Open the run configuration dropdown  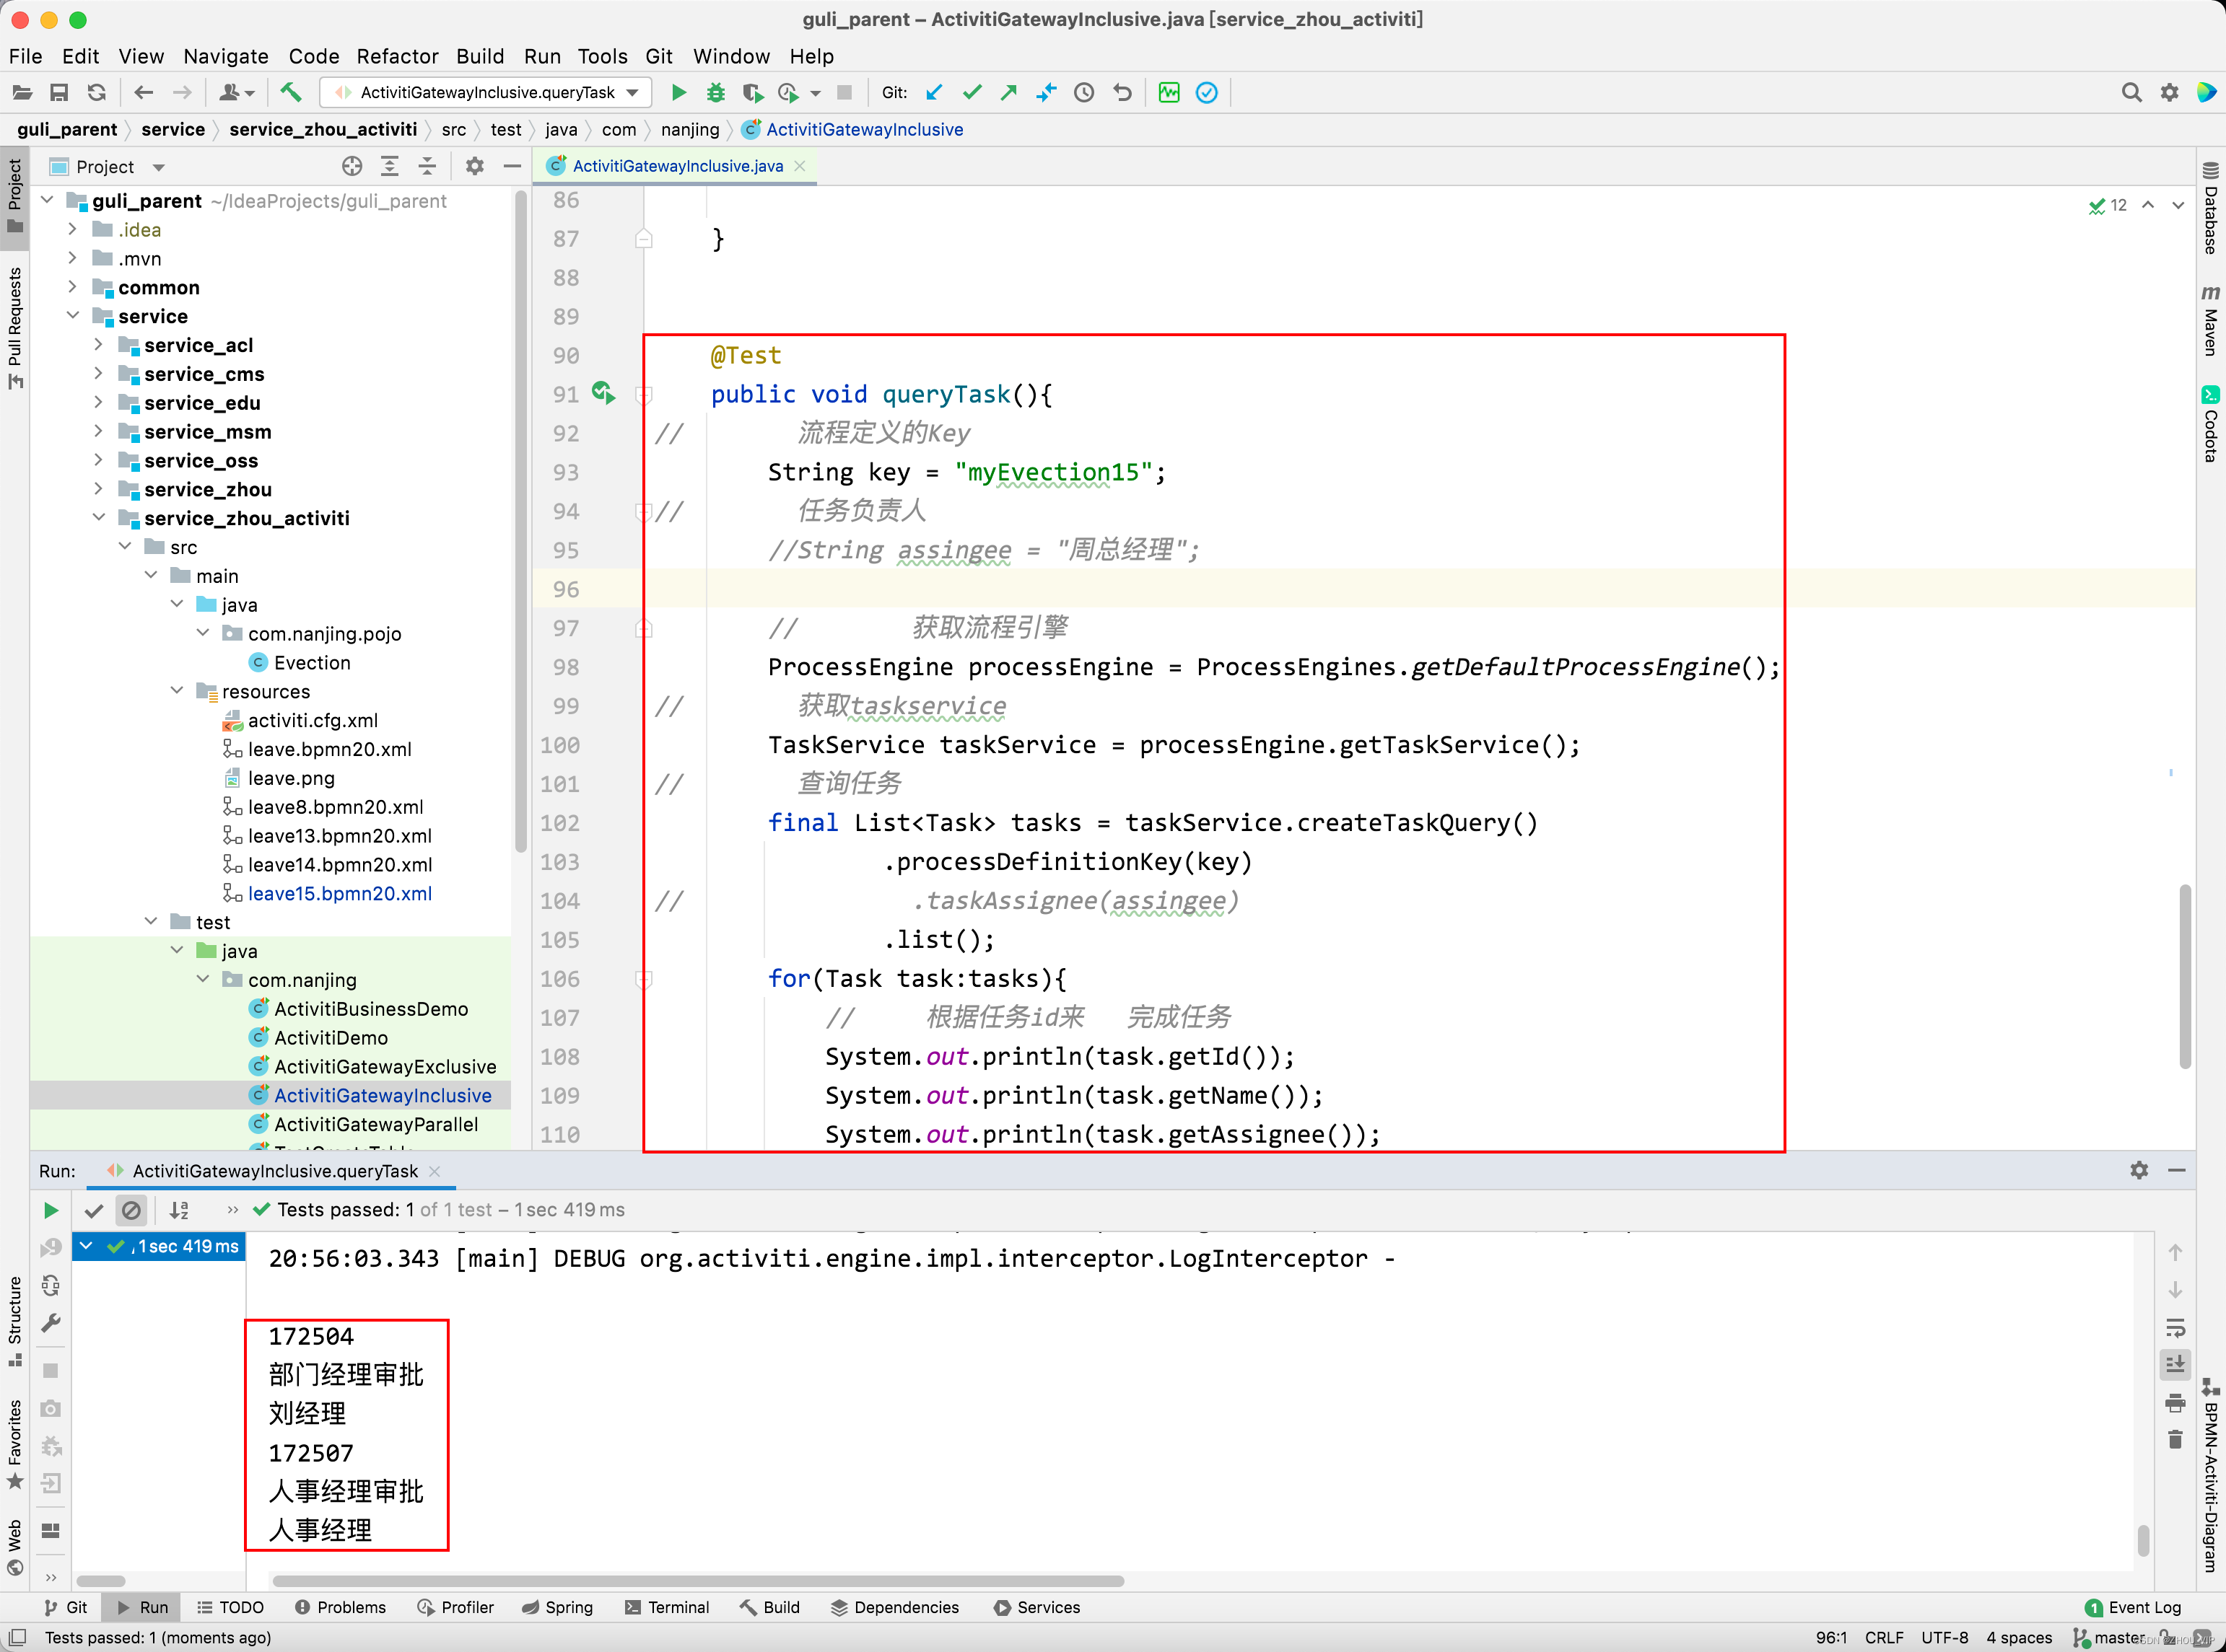[x=488, y=93]
